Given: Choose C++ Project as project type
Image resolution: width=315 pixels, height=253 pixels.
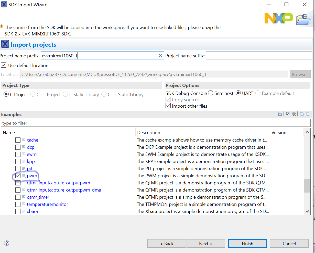Looking at the screenshot, I should point(33,94).
